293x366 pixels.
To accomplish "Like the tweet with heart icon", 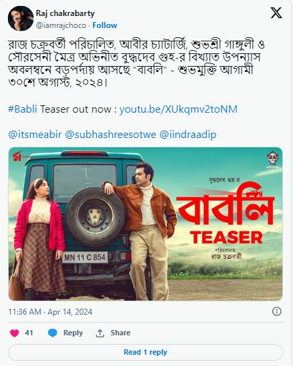I will pyautogui.click(x=15, y=333).
